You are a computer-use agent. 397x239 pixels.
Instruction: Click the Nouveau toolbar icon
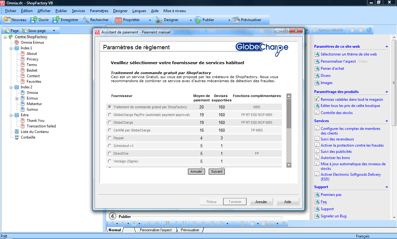click(7, 20)
